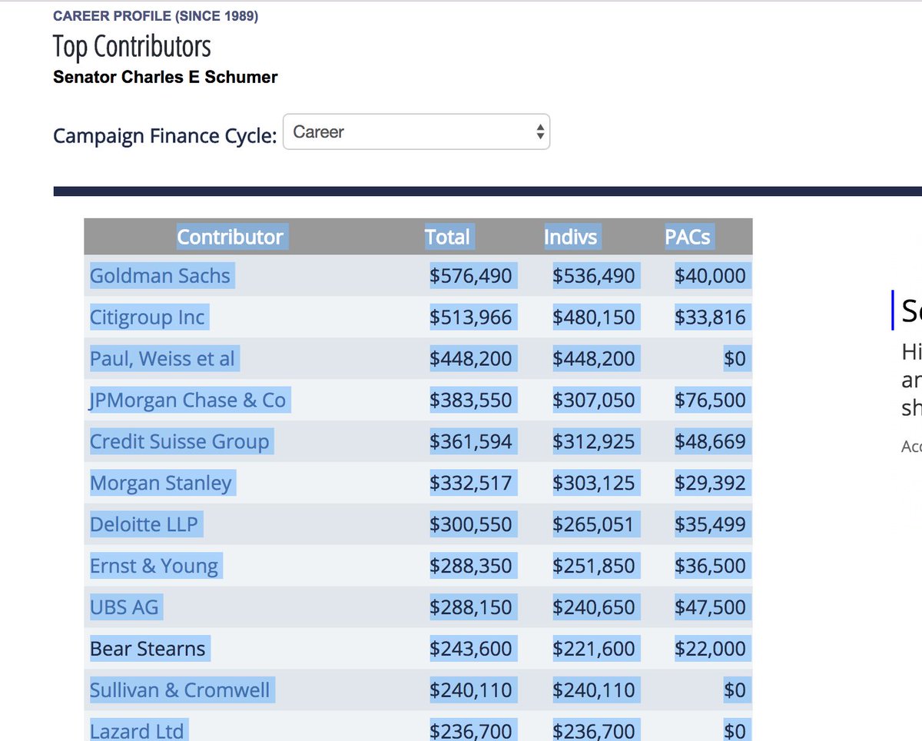
Task: Open the Lazard Ltd contributor link
Action: (x=137, y=730)
